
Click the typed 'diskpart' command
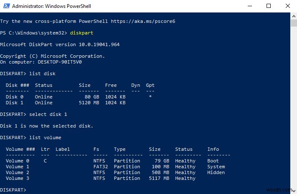(x=81, y=32)
